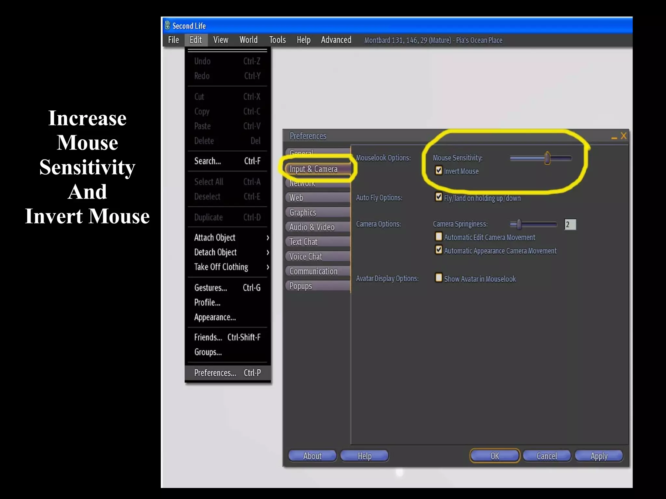
Task: Click the Mouselook Options label
Action: pyautogui.click(x=383, y=158)
